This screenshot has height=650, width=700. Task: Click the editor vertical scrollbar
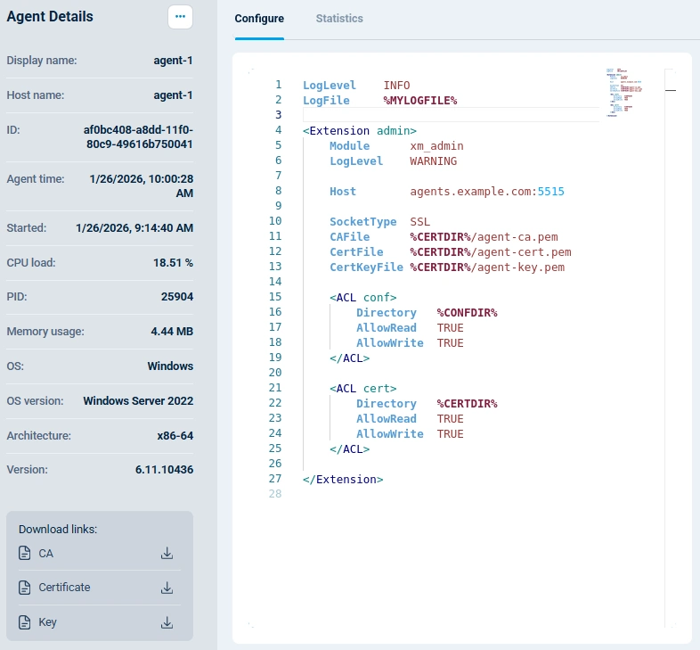click(x=670, y=348)
